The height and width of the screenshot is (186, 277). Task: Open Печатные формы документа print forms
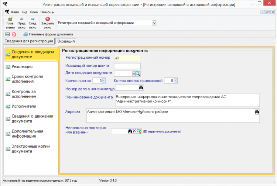pos(48,34)
